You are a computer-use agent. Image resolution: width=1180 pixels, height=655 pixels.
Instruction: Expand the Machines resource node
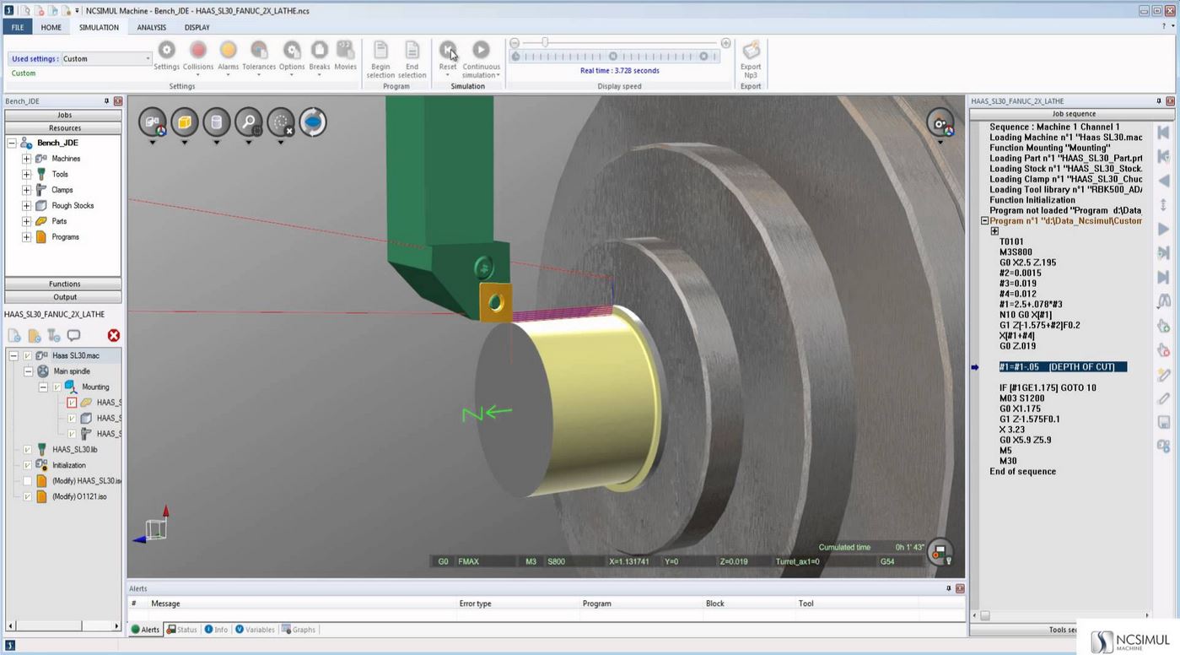pos(26,159)
